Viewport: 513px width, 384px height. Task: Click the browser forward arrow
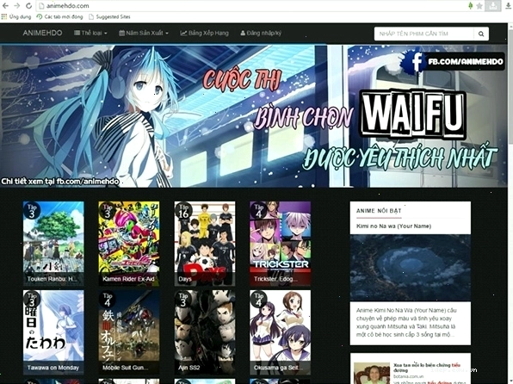(x=17, y=5)
